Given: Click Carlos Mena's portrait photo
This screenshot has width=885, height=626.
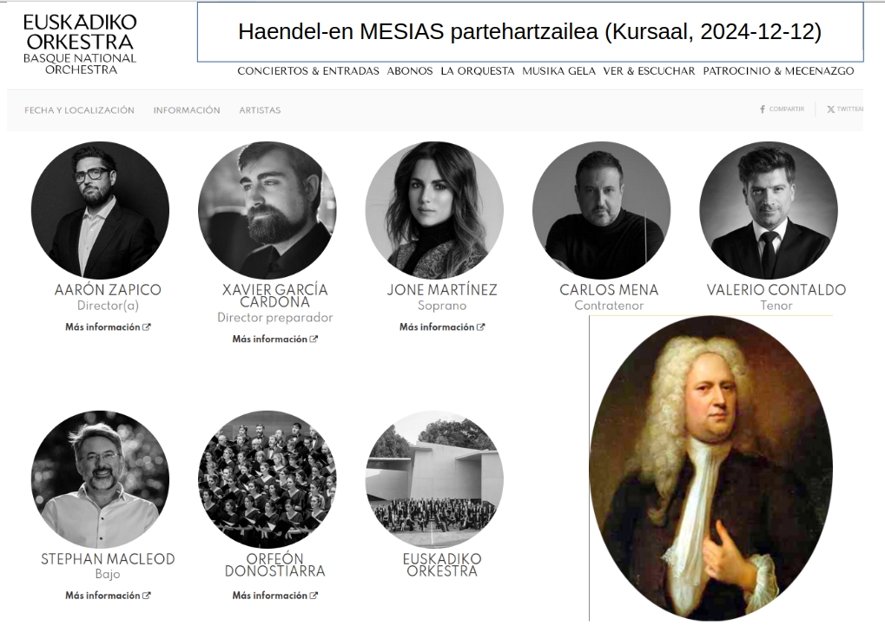Looking at the screenshot, I should pos(602,210).
